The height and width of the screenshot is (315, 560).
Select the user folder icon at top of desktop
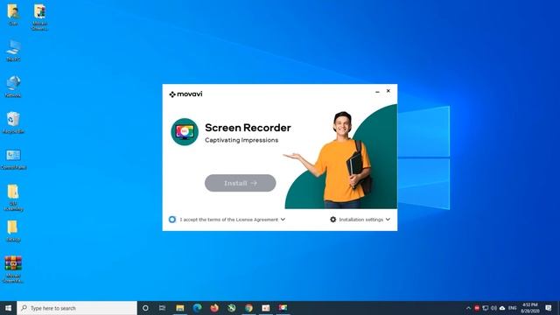13,15
